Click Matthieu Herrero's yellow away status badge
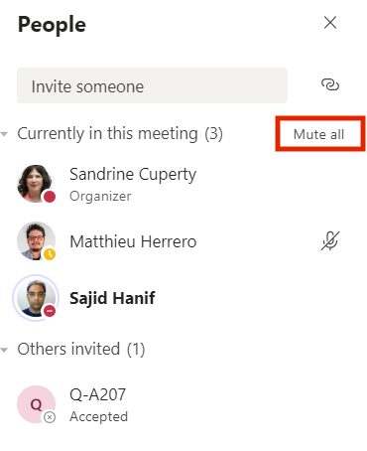This screenshot has width=367, height=451. [50, 254]
